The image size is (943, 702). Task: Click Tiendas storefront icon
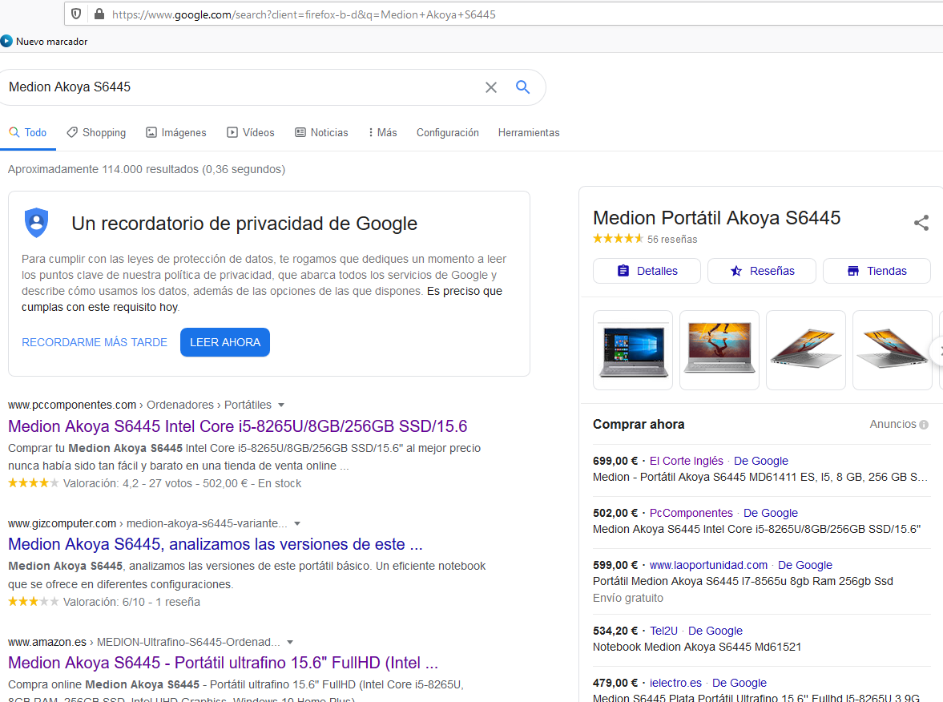coord(852,271)
